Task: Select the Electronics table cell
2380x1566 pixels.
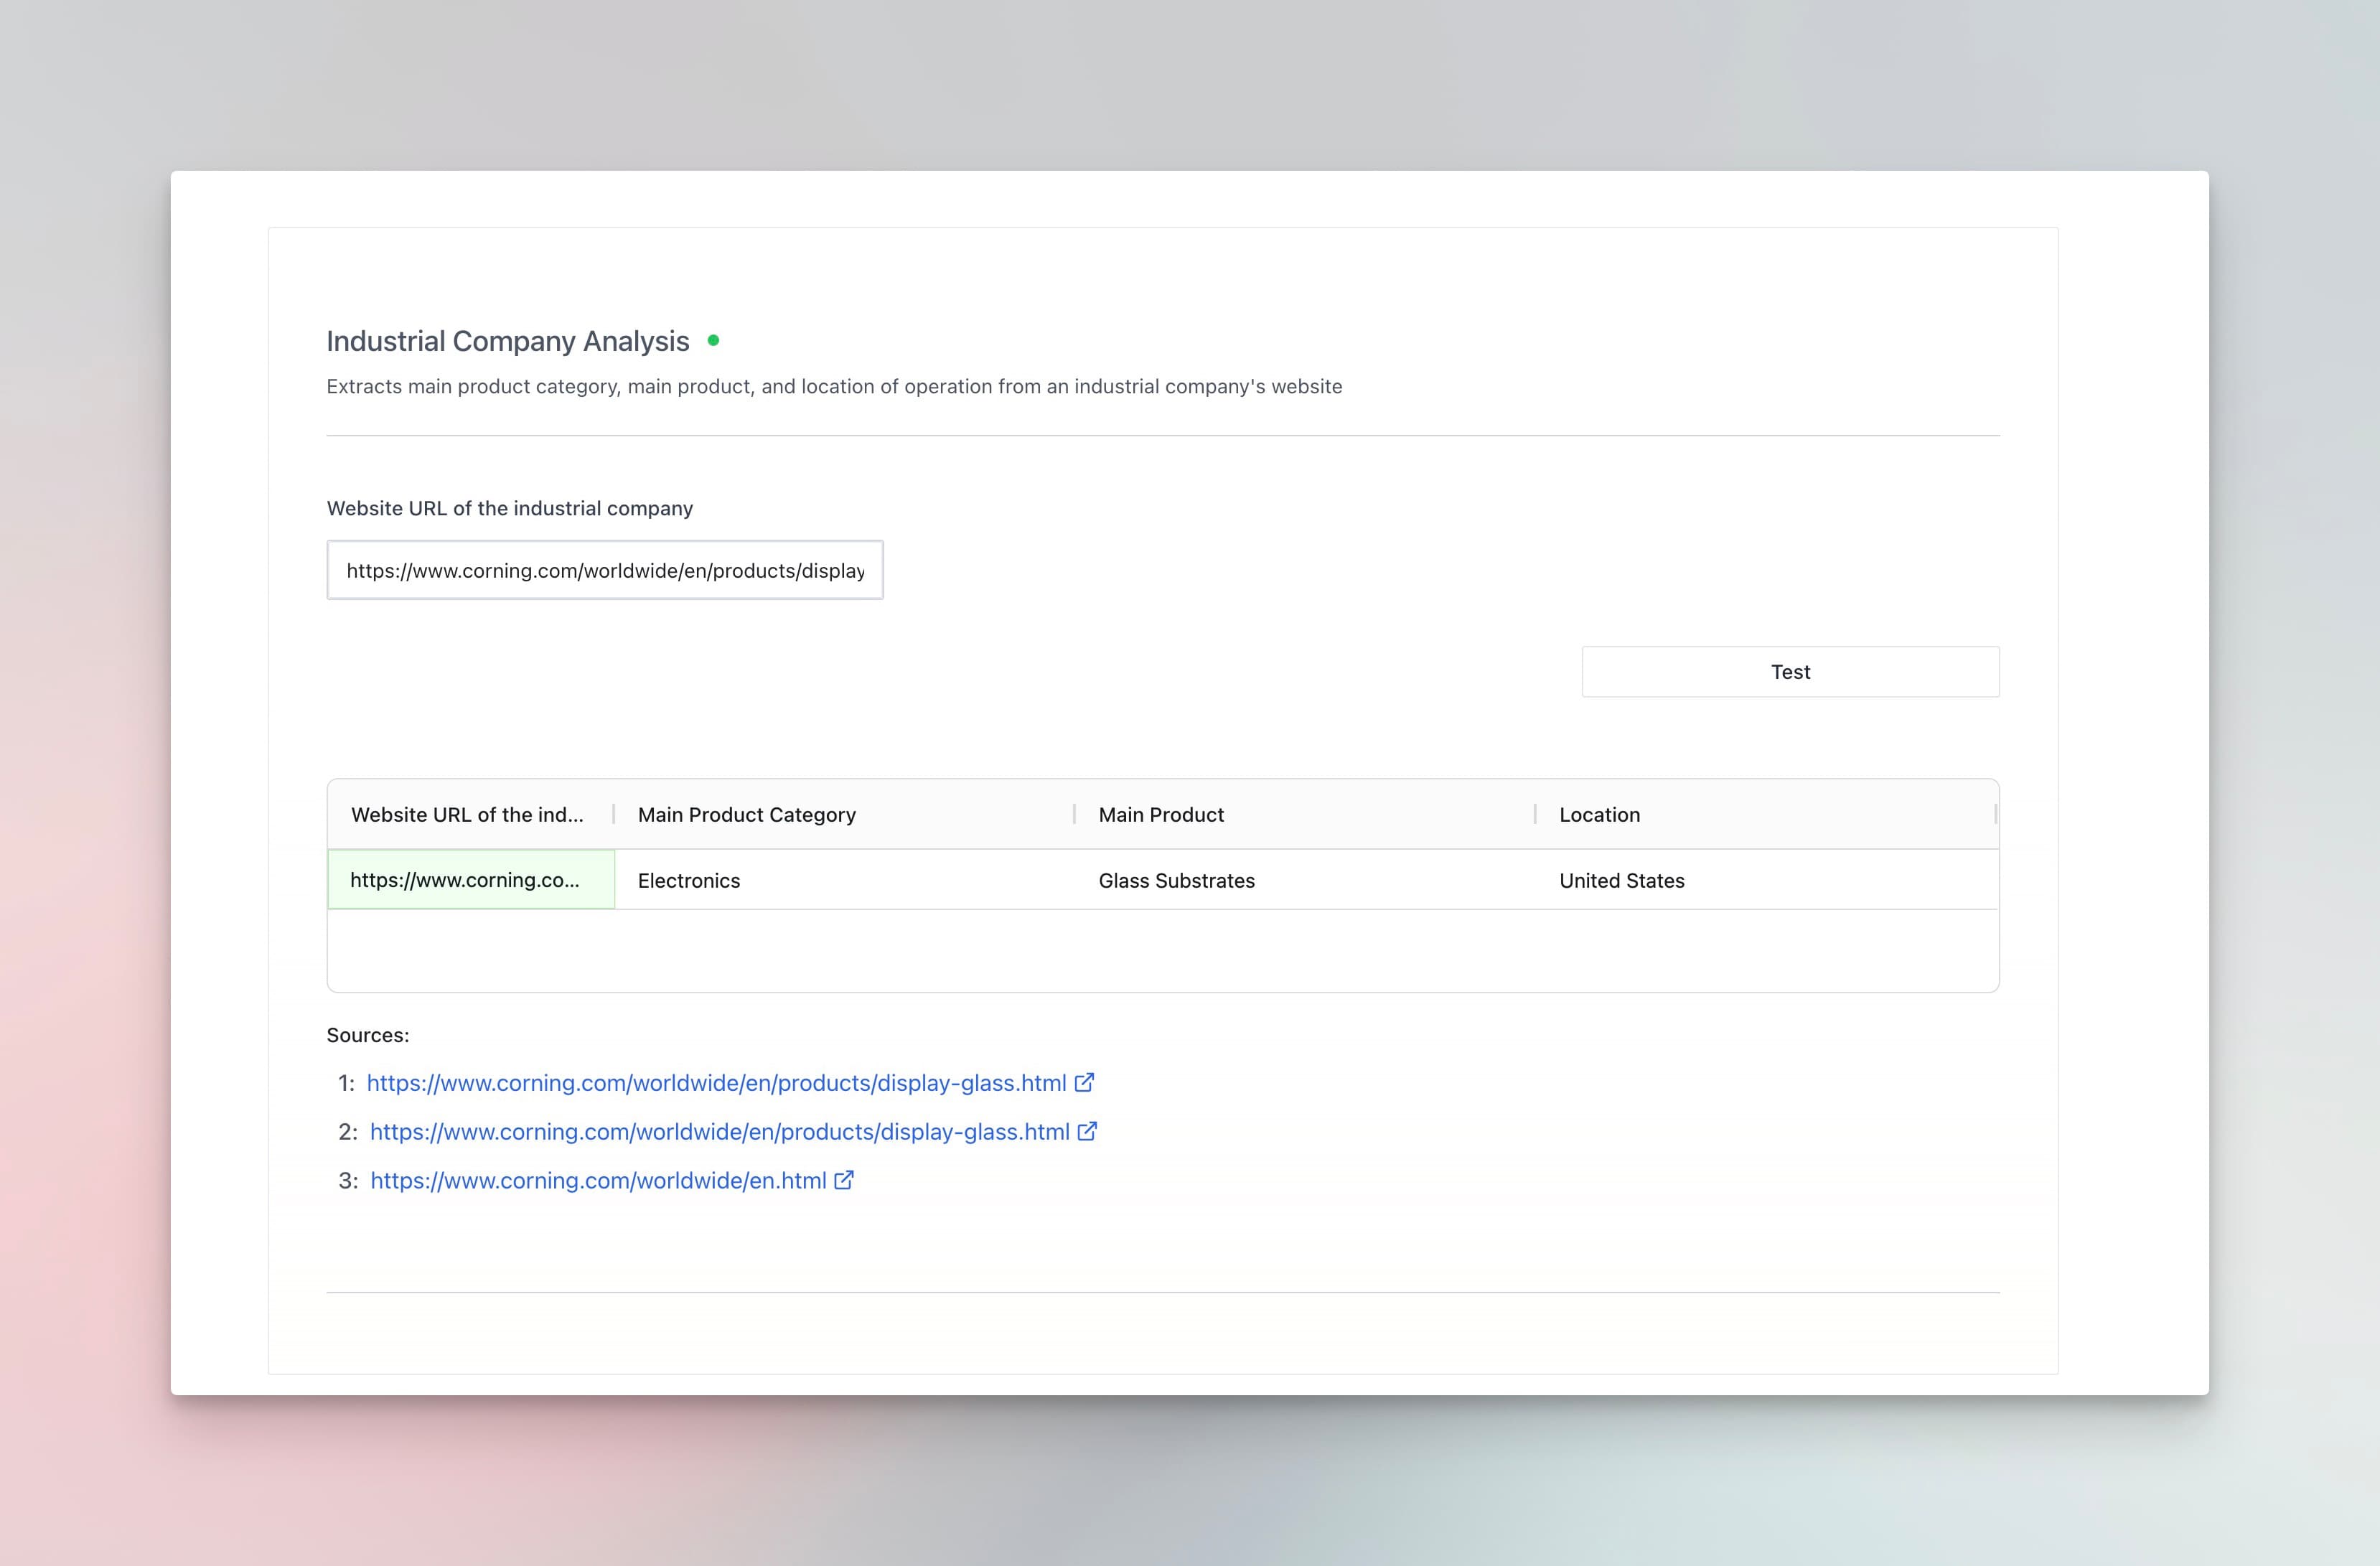Action: 689,881
